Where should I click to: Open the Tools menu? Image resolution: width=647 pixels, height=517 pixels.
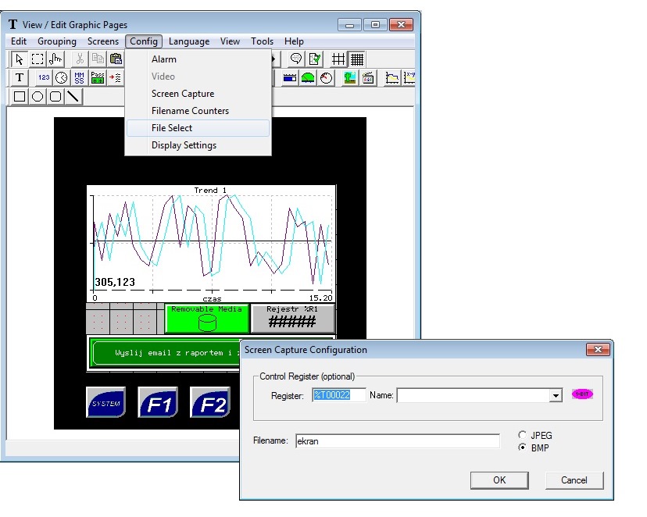pyautogui.click(x=262, y=41)
